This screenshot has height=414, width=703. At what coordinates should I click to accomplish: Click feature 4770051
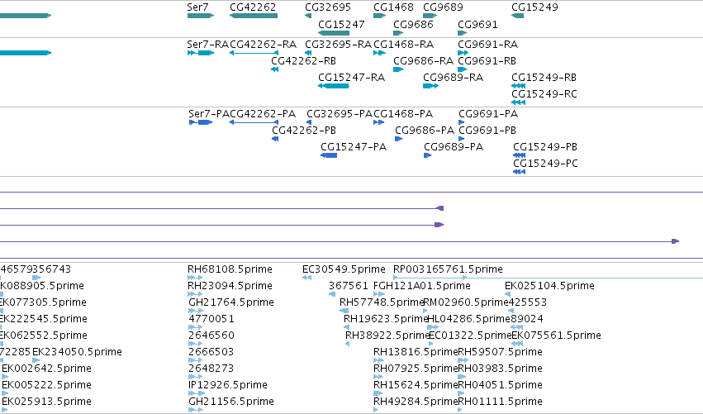pyautogui.click(x=211, y=319)
